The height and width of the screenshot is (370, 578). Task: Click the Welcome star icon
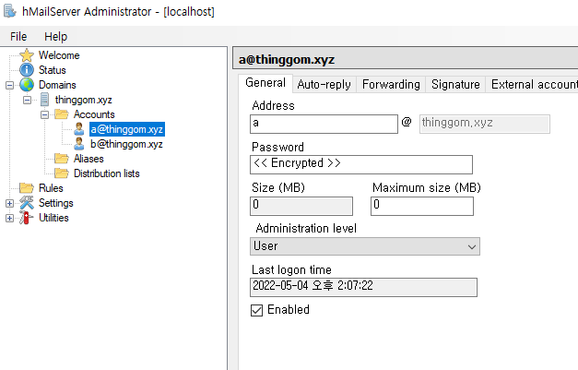click(27, 55)
